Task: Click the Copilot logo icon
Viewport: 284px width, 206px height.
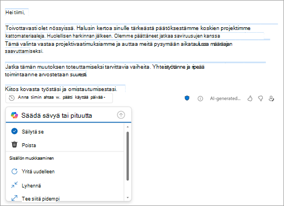Action: coord(14,115)
